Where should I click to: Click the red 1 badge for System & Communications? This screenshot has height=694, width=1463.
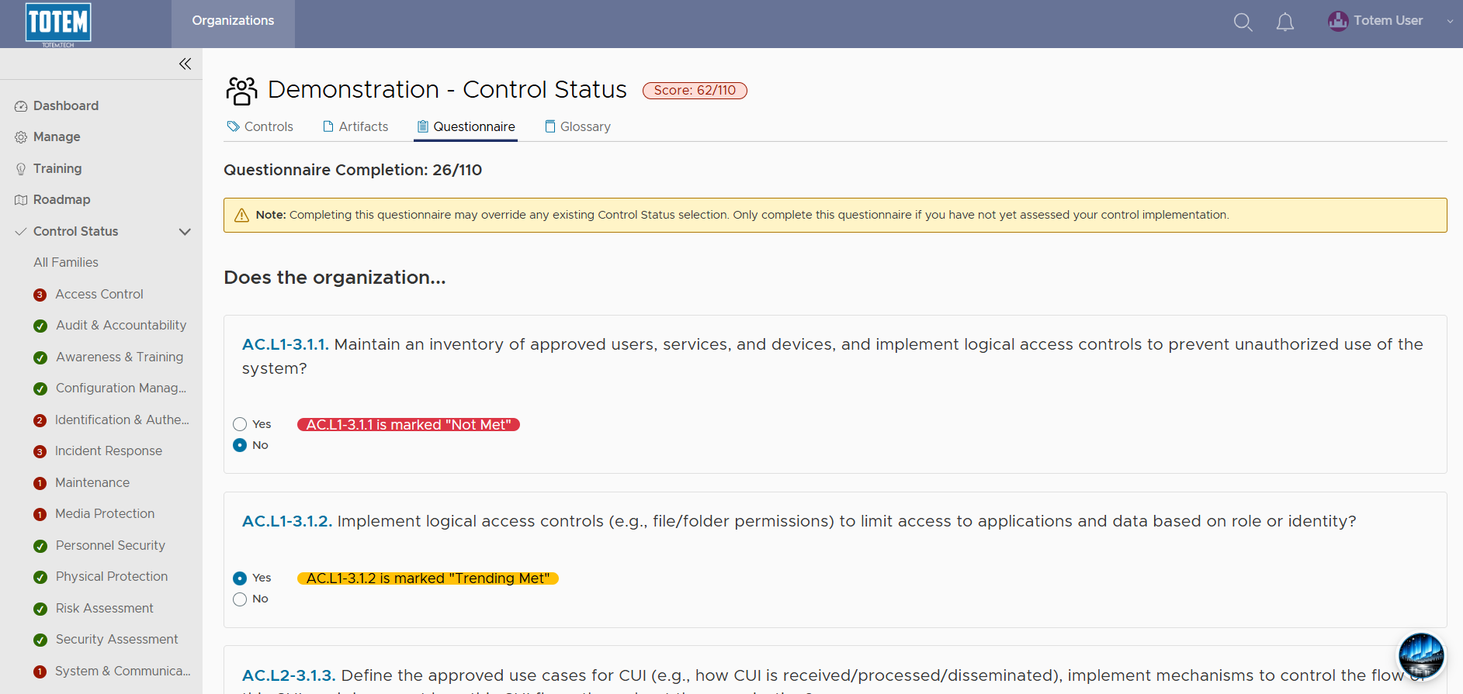point(40,672)
